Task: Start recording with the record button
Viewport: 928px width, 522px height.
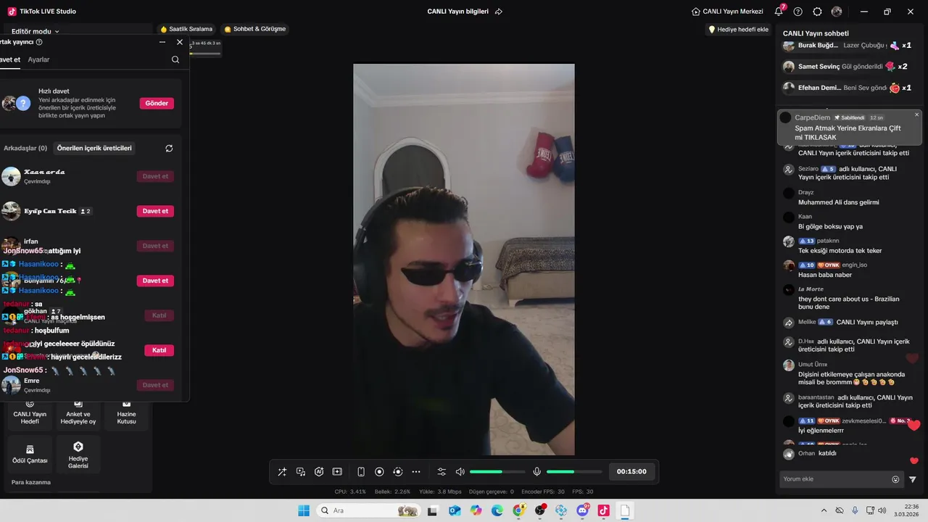Action: pos(379,471)
